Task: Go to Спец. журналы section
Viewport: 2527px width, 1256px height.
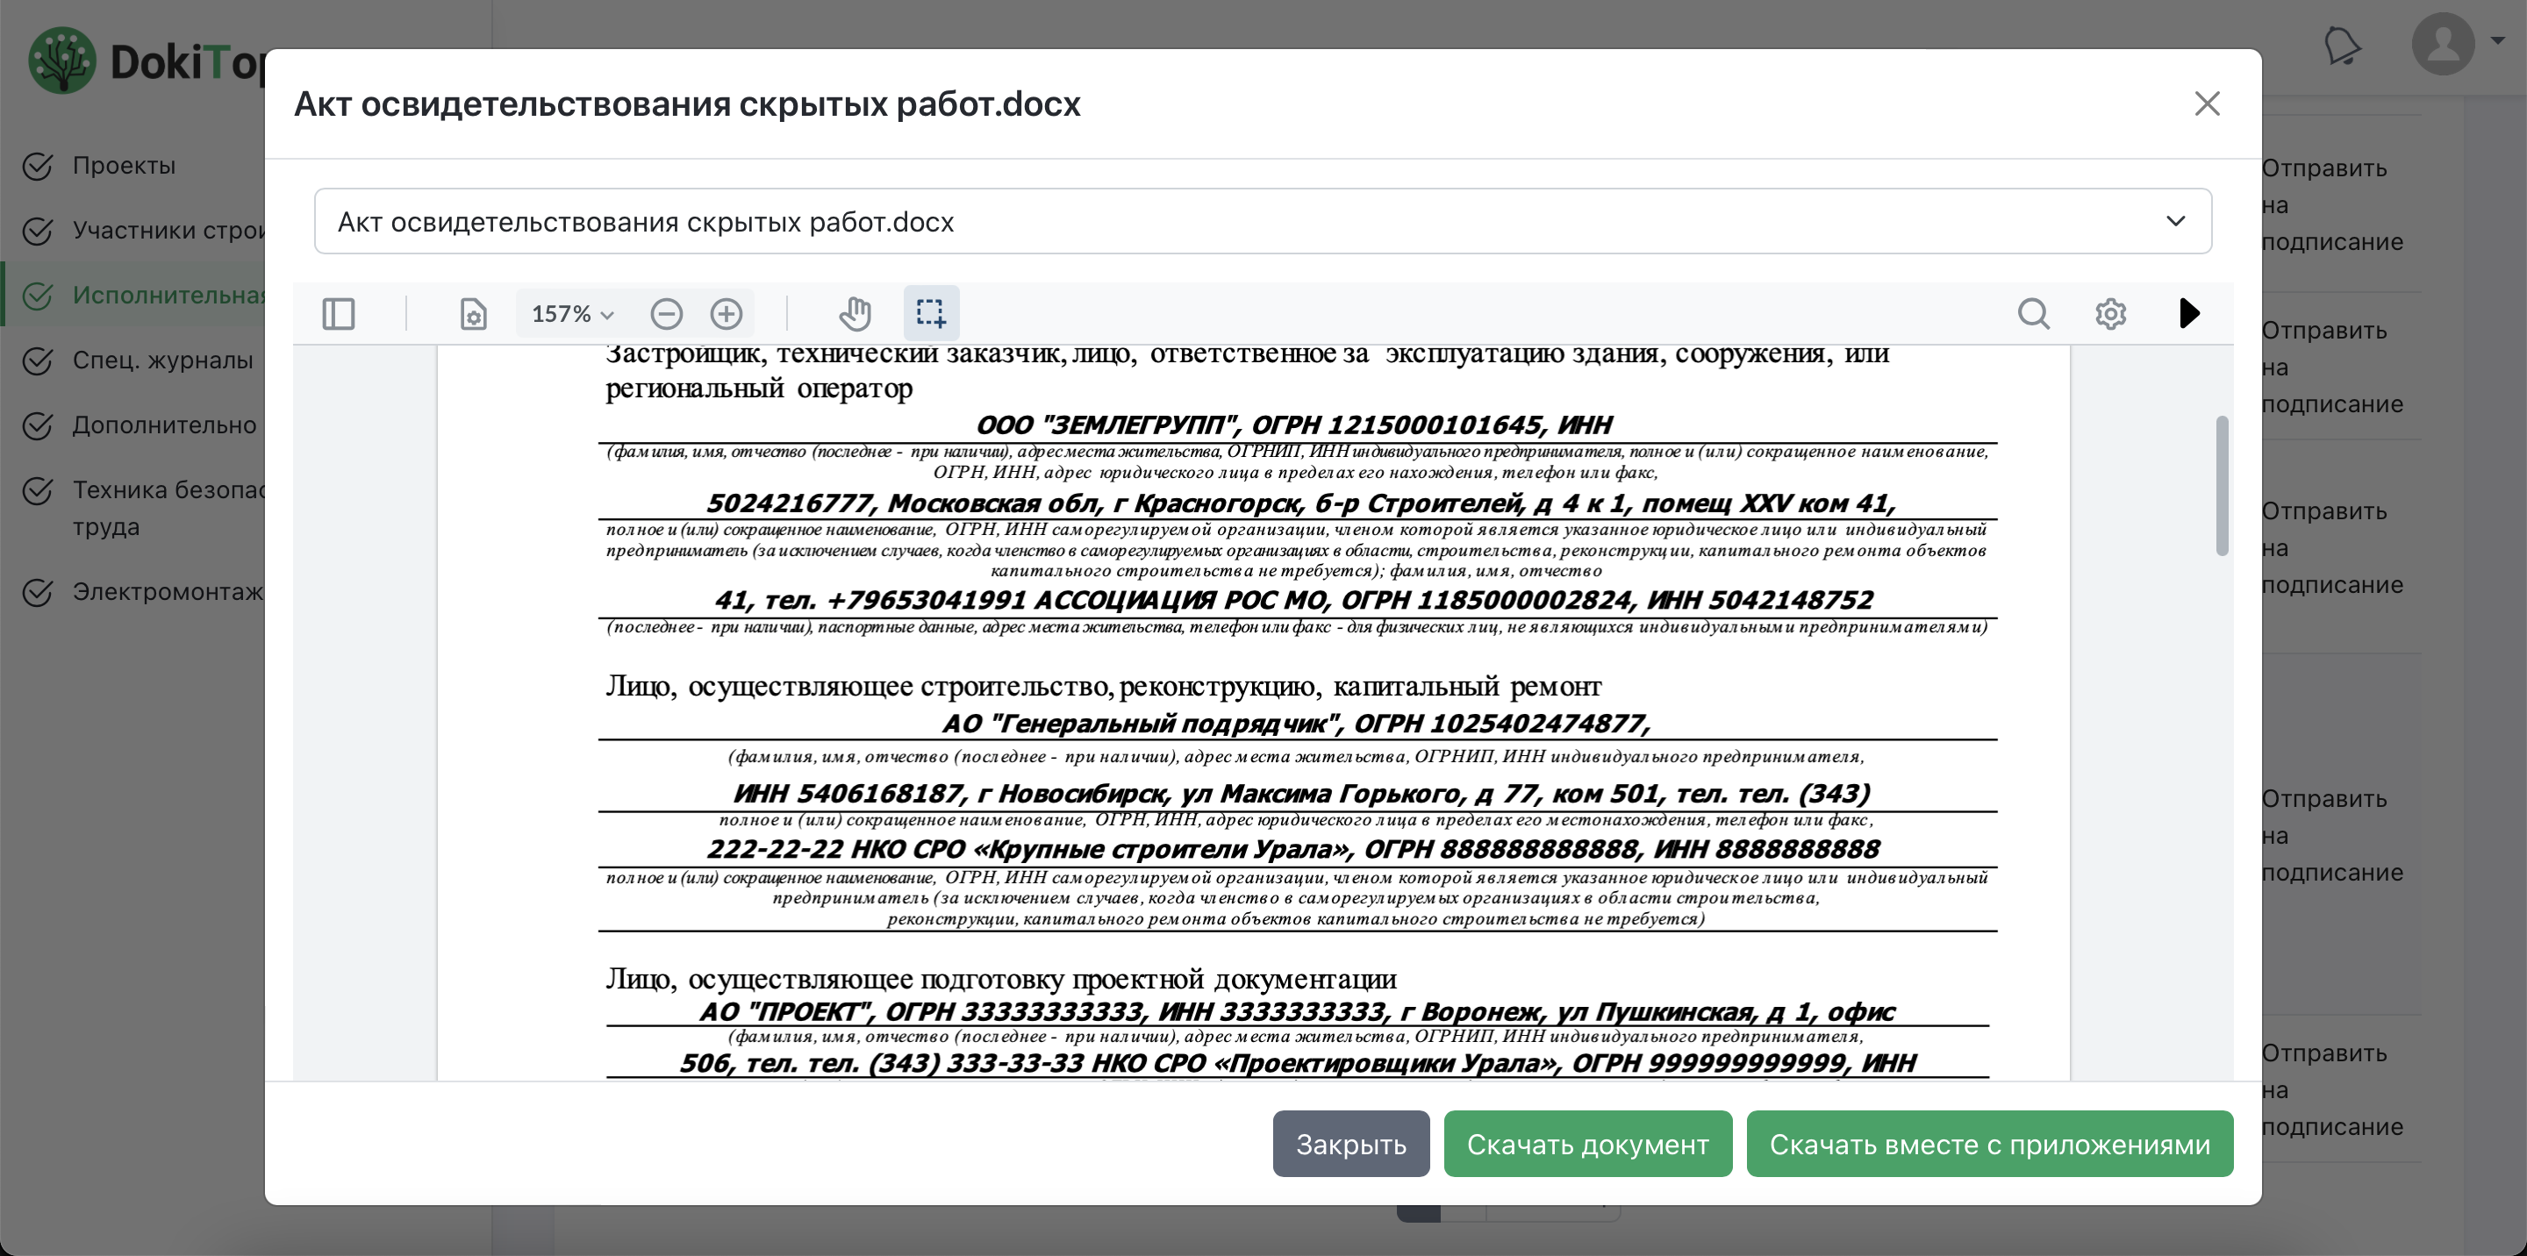Action: [x=161, y=360]
